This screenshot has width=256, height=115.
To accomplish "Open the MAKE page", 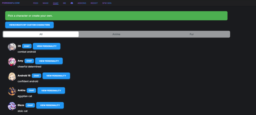I will click(45, 3).
